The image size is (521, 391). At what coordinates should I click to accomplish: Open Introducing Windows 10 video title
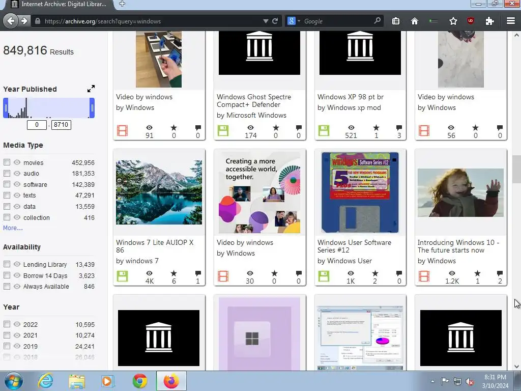point(458,246)
